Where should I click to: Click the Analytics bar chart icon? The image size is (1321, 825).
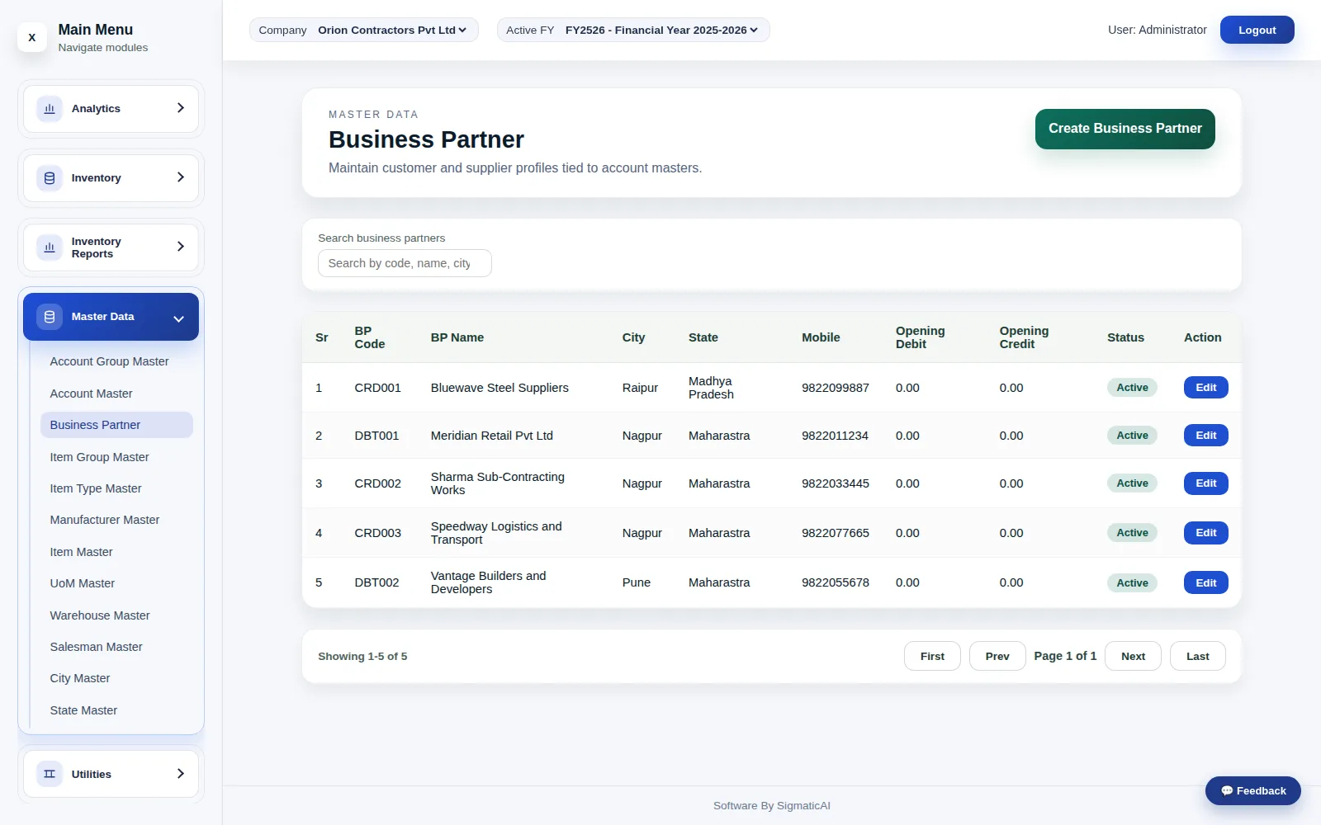pos(50,108)
